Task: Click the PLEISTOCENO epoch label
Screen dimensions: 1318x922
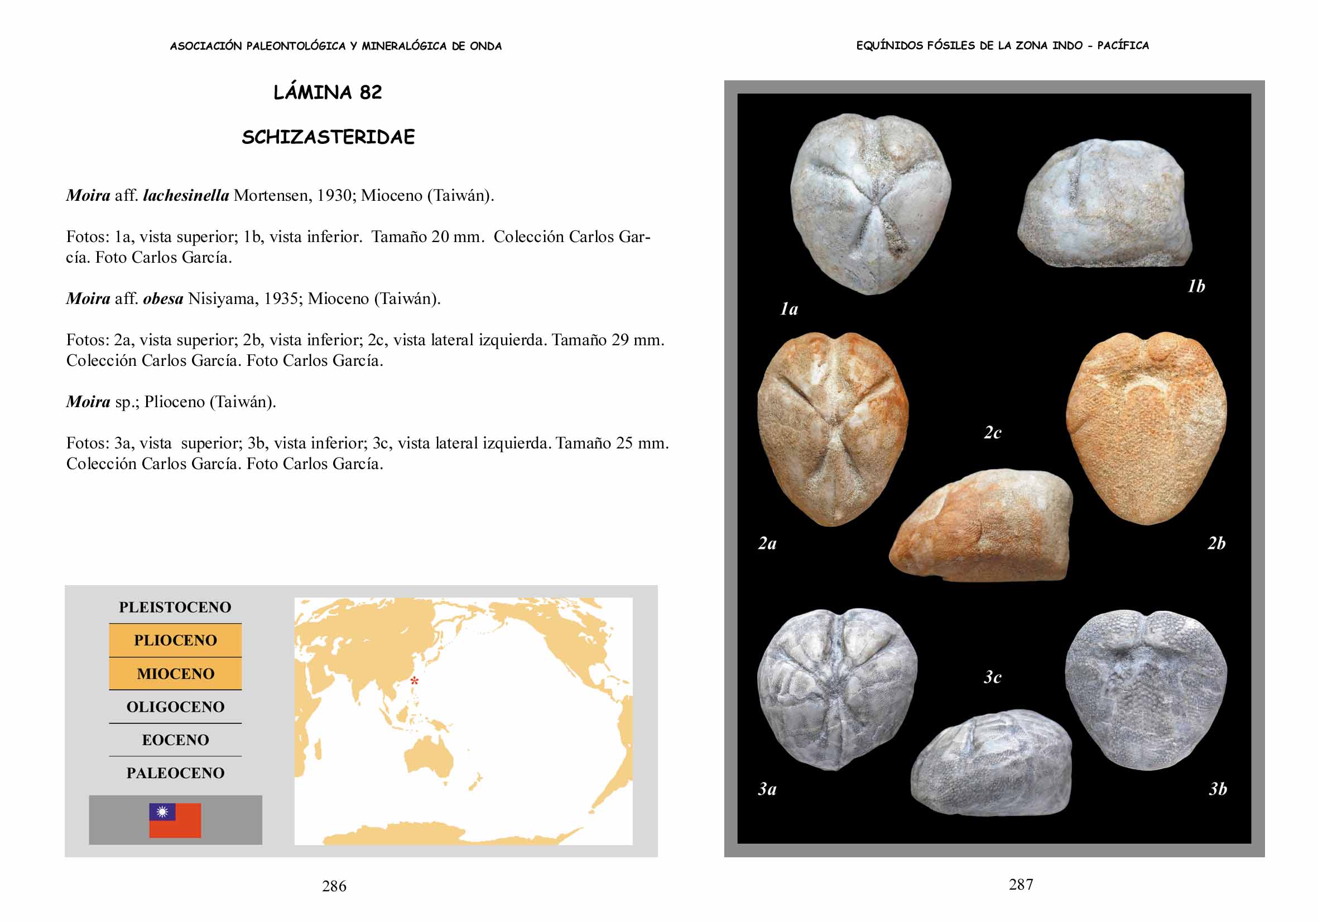Action: click(175, 607)
